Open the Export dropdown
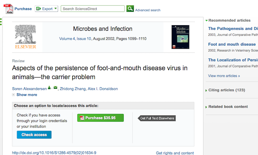The width and height of the screenshot is (258, 155). coord(46,9)
